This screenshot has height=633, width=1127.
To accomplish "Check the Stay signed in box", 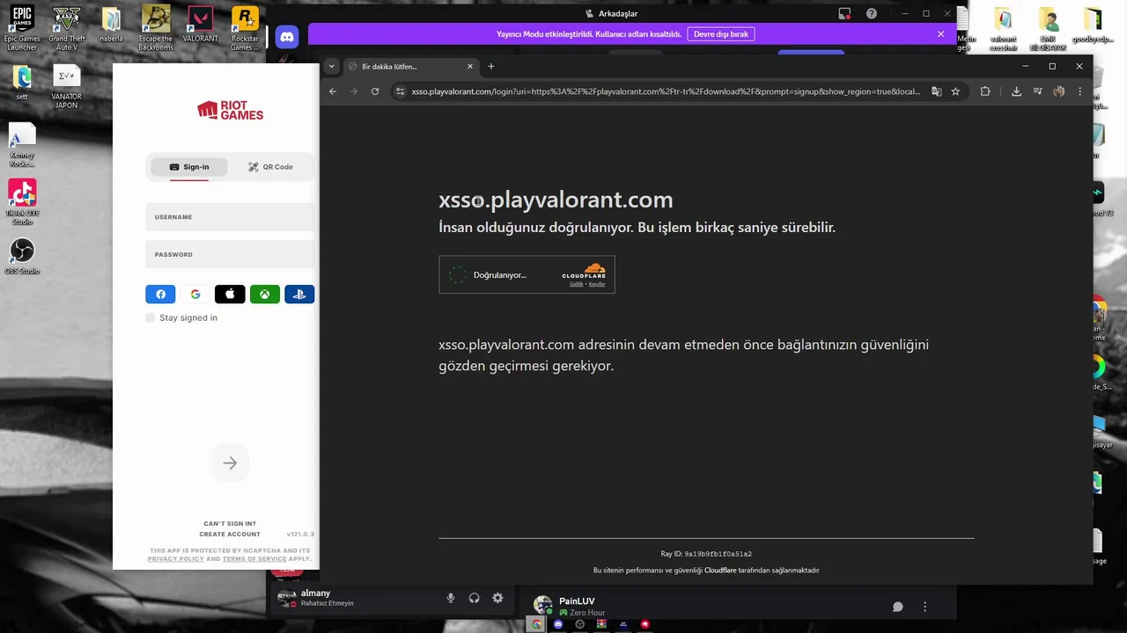I will coord(151,318).
